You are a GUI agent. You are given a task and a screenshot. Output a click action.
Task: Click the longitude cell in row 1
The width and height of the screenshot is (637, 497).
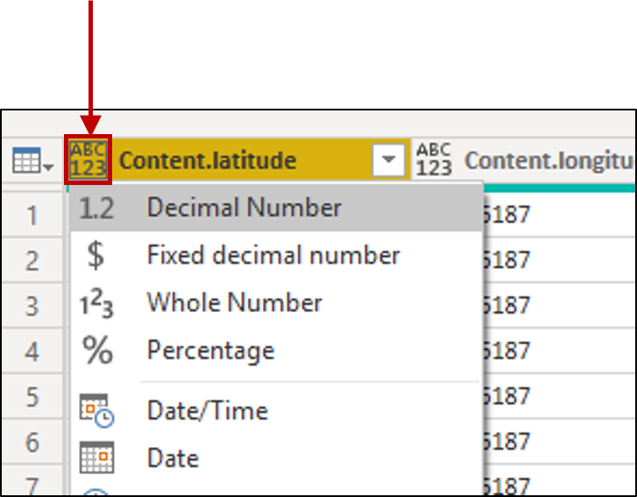[x=560, y=215]
